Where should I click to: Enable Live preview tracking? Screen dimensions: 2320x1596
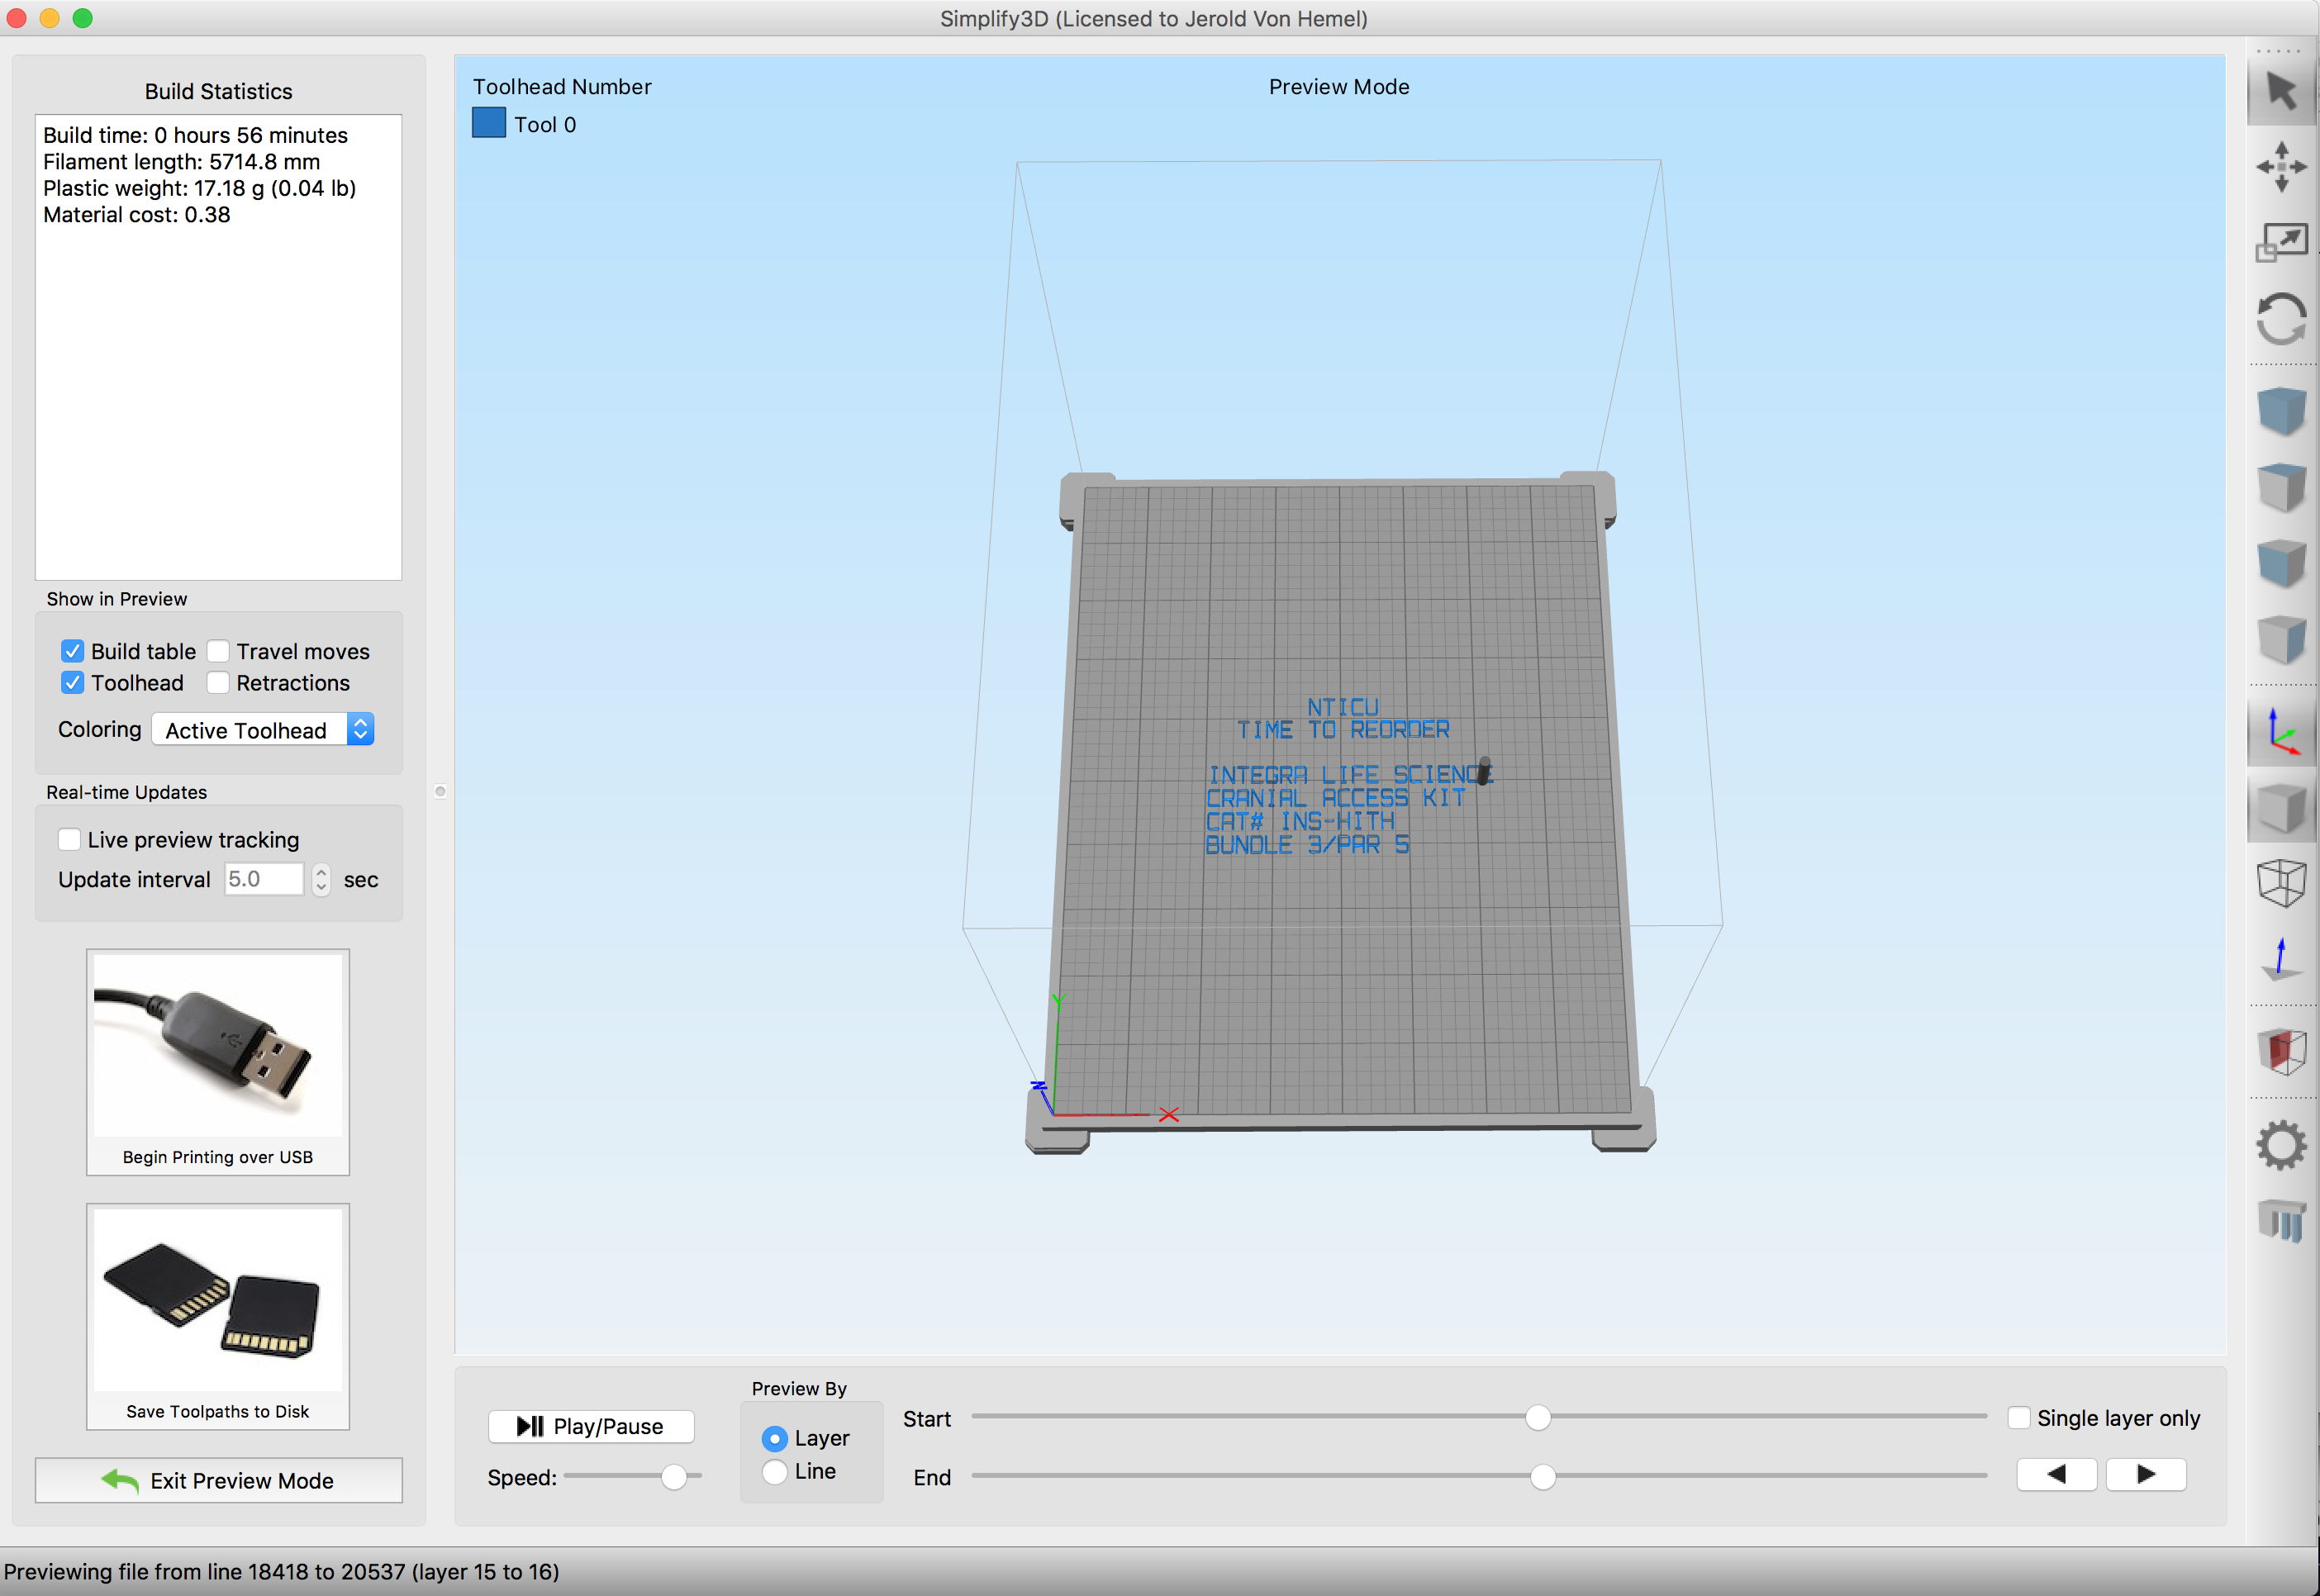click(69, 840)
